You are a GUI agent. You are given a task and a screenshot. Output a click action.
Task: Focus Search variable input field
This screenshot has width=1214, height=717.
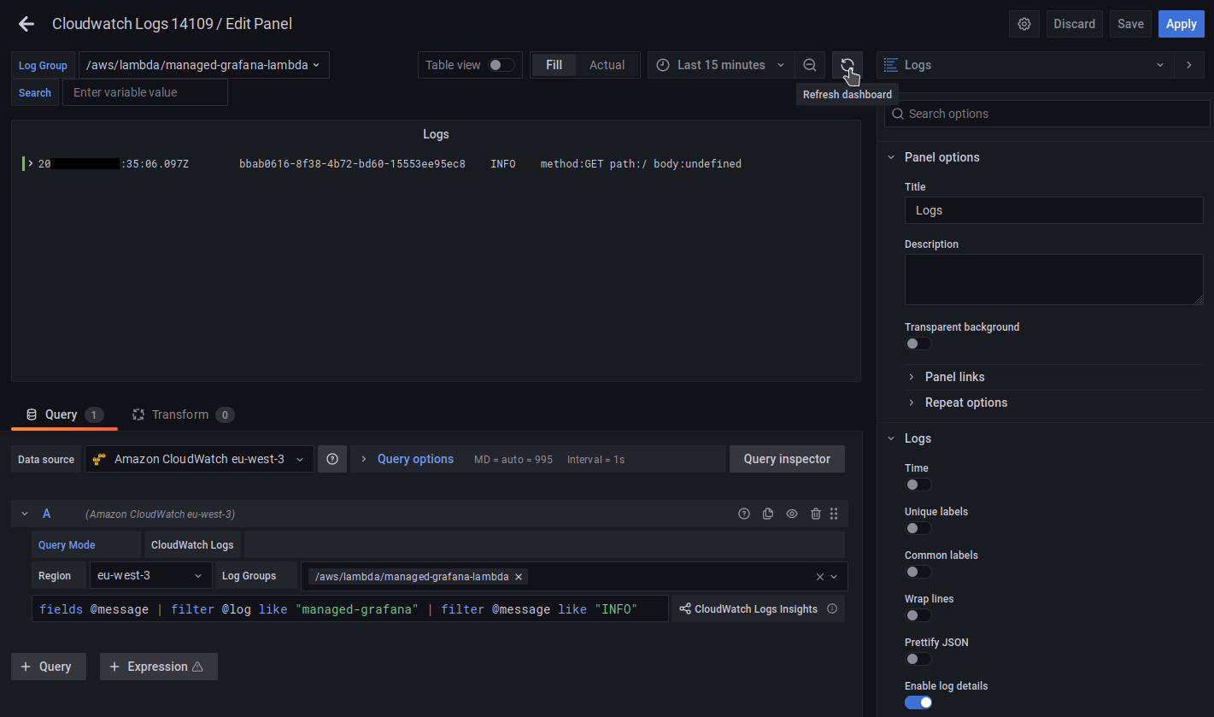point(145,92)
